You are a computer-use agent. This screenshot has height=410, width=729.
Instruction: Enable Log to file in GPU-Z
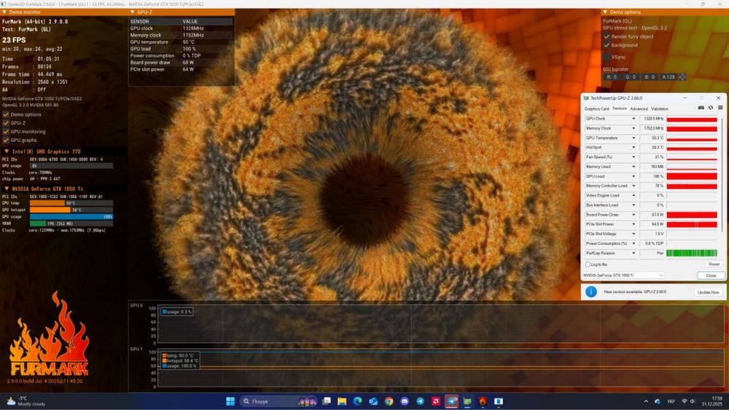(x=588, y=264)
